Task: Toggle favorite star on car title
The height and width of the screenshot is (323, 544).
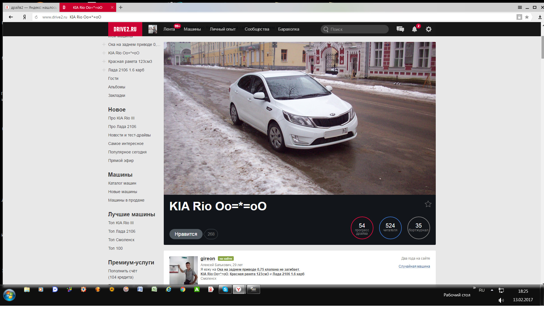Action: 428,204
